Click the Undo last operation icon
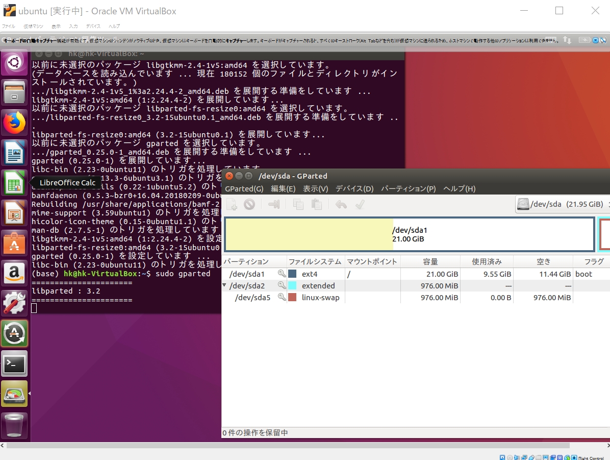The image size is (610, 460). tap(341, 204)
